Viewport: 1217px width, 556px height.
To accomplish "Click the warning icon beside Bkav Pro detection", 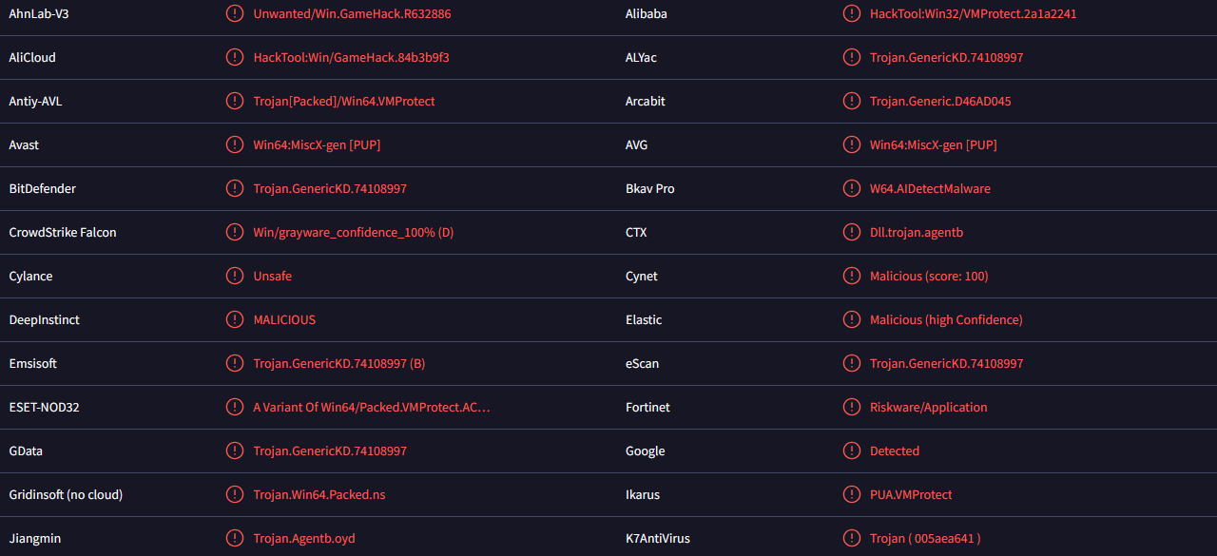I will (x=852, y=188).
